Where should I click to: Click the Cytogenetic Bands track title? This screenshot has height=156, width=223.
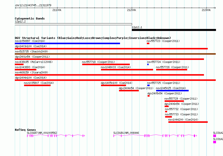pos(30,18)
